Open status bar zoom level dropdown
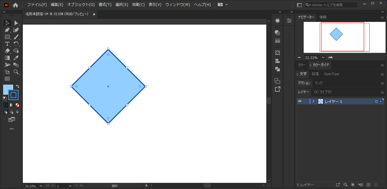 tap(41, 185)
